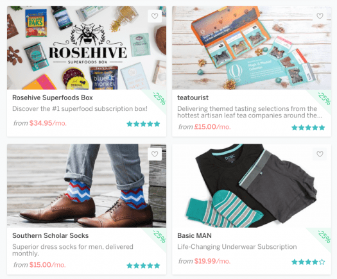
Task: Open the Basic MAN title link
Action: [x=194, y=235]
